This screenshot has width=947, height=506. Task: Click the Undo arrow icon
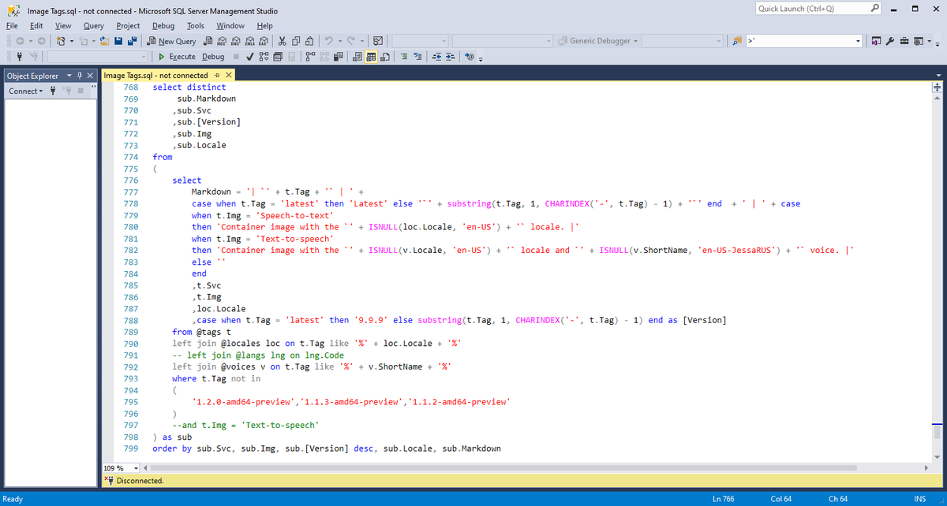(328, 41)
